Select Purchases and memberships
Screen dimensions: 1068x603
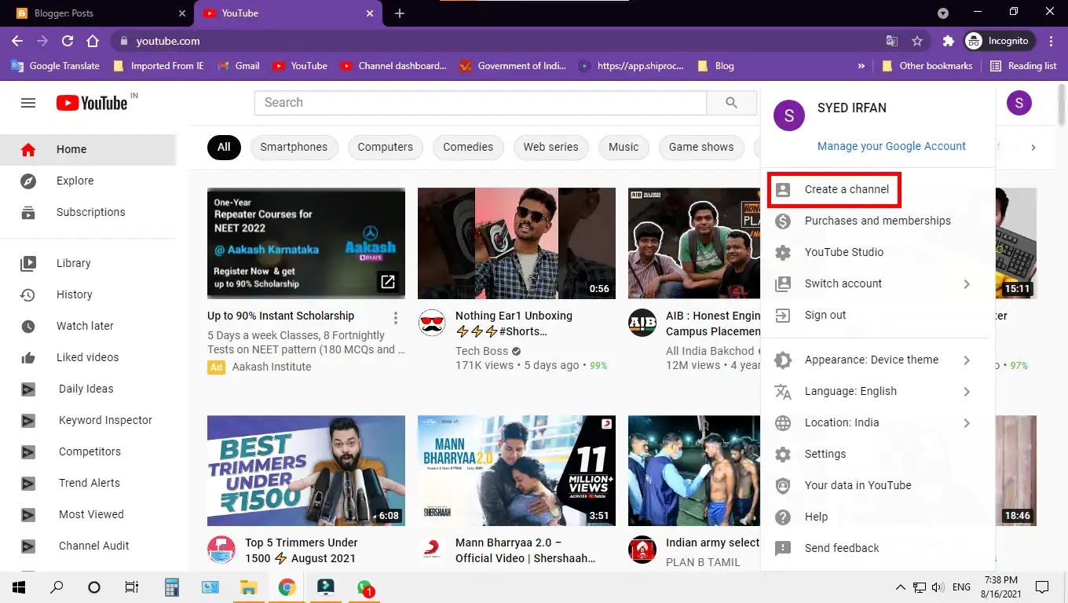tap(877, 221)
